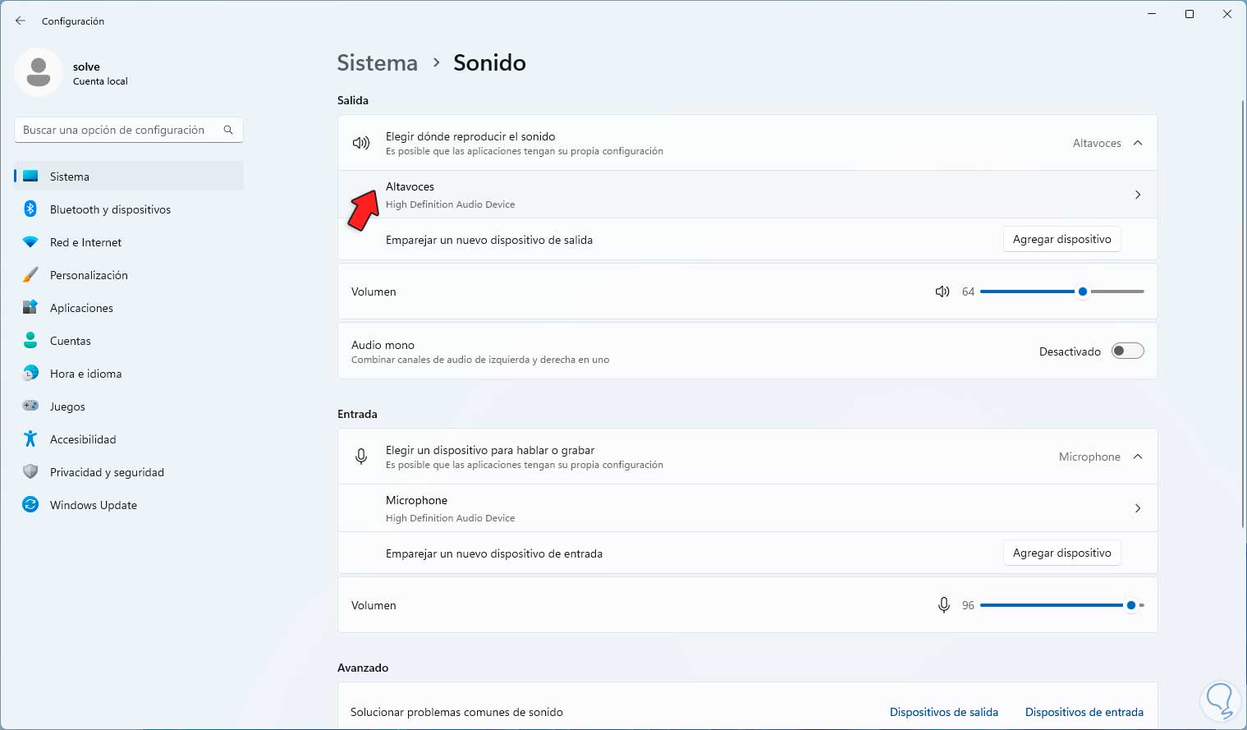Select Personalización in the sidebar

tap(89, 275)
